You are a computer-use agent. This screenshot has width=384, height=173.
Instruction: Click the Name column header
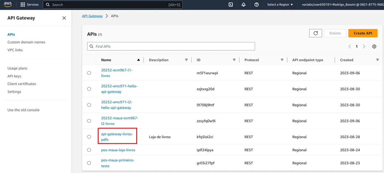pyautogui.click(x=106, y=60)
